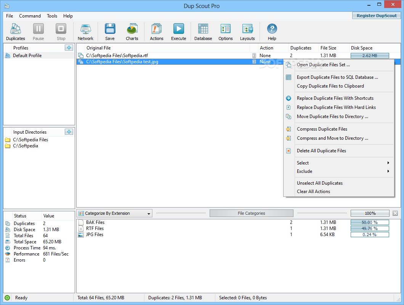The image size is (404, 305).
Task: Click the 100% button in the categories bar
Action: tap(370, 213)
